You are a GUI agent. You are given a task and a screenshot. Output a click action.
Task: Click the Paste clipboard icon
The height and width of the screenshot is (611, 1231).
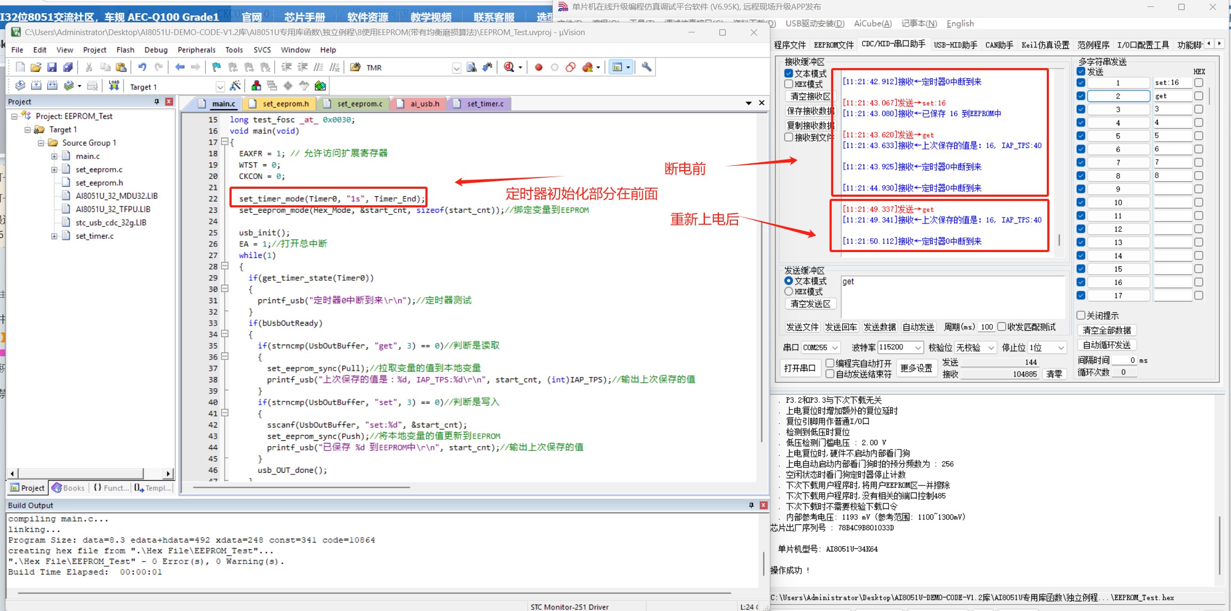point(121,67)
